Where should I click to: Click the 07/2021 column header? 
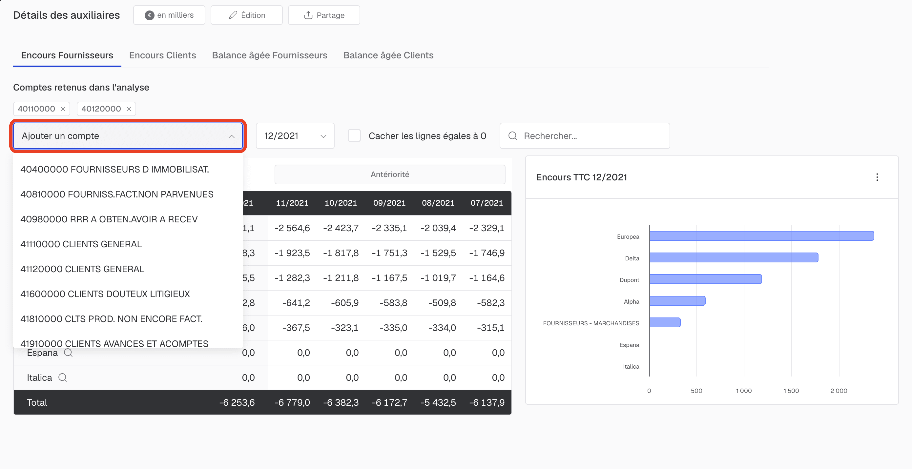(487, 203)
